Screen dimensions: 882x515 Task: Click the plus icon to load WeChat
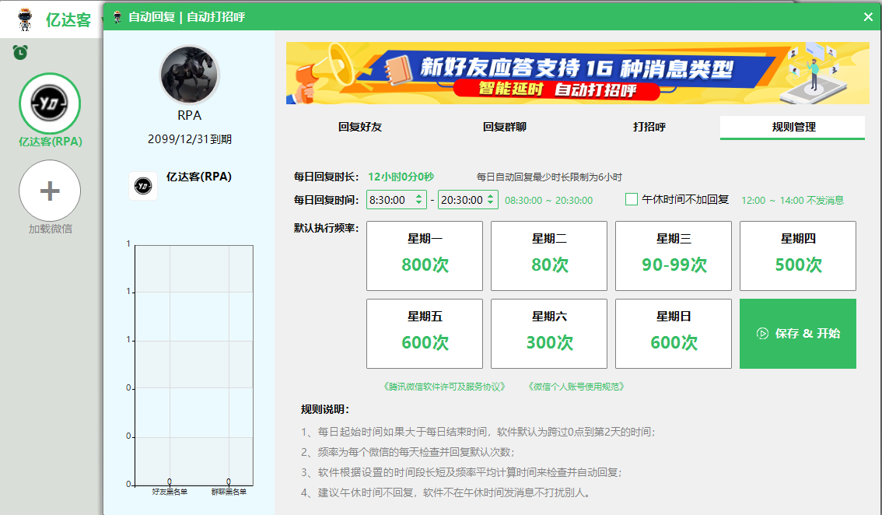50,191
